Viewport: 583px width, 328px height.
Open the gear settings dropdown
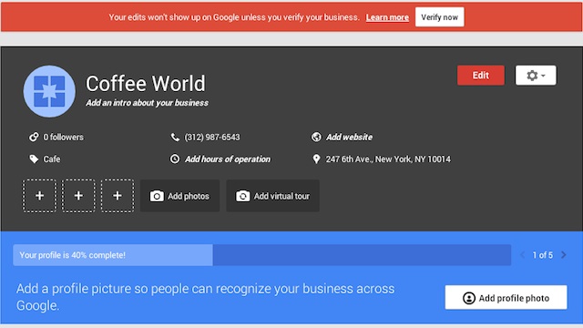coord(536,75)
